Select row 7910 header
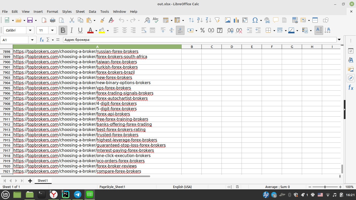 [x=7, y=114]
